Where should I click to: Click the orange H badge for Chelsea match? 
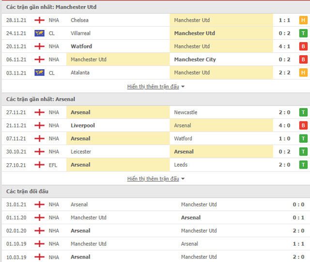[303, 20]
